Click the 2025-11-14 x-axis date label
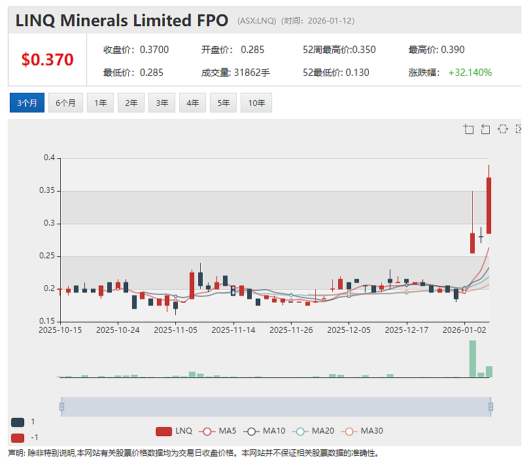 [233, 330]
